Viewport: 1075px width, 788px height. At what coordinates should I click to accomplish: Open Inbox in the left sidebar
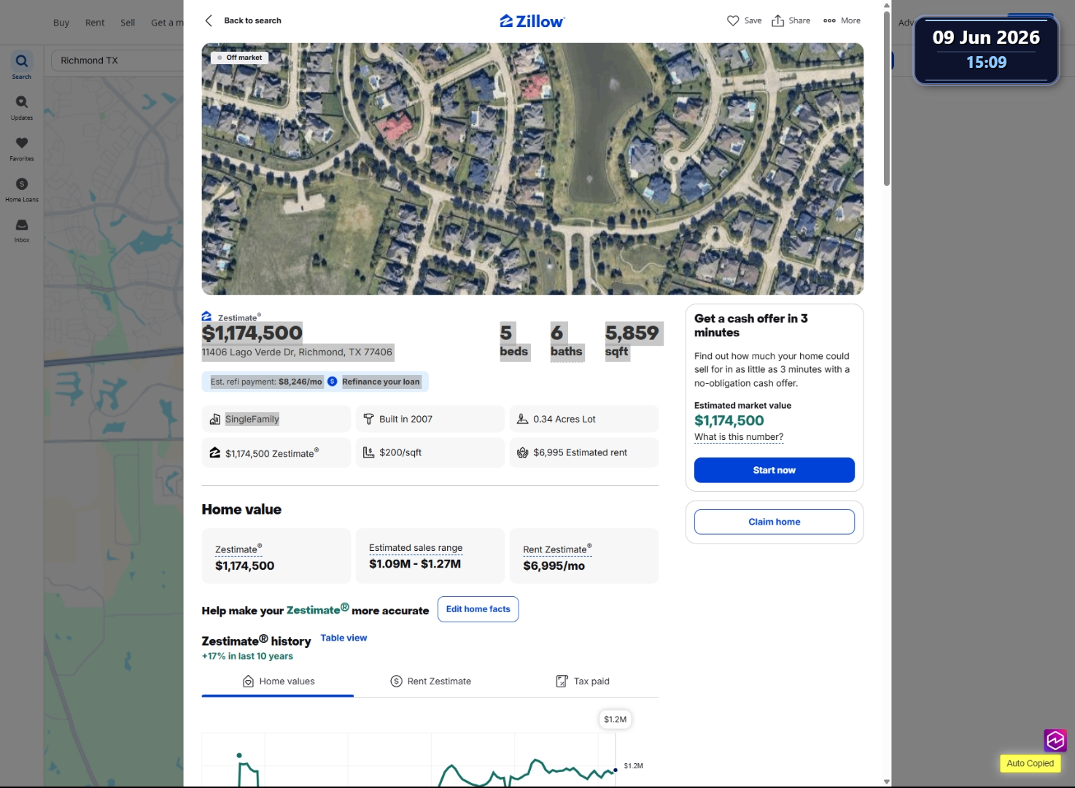click(22, 229)
